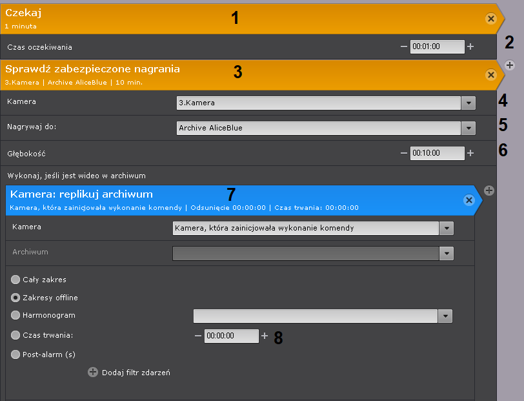
Task: Close the Kamera: replikuj archiwum block
Action: (x=469, y=200)
